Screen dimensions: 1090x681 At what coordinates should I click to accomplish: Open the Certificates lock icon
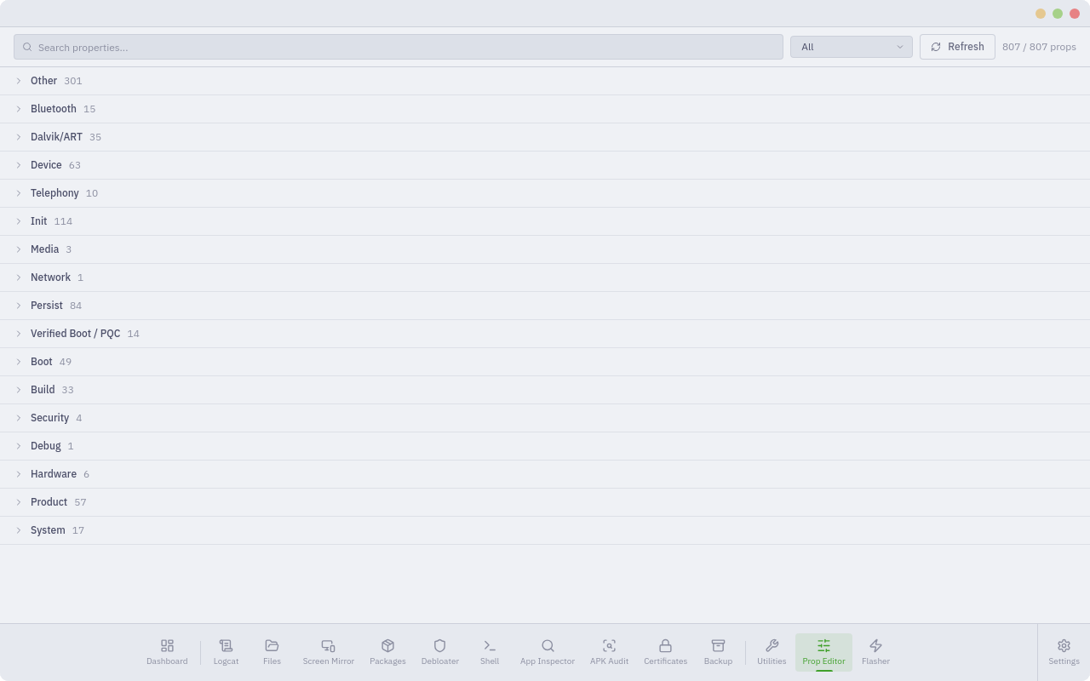[x=665, y=646]
